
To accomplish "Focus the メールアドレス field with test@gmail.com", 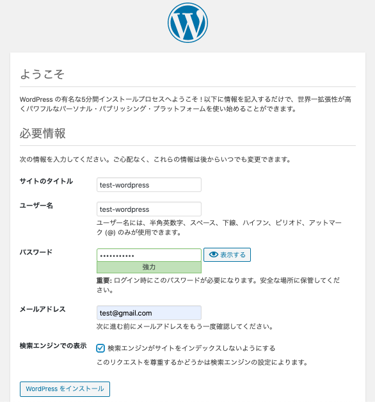I will tap(149, 313).
